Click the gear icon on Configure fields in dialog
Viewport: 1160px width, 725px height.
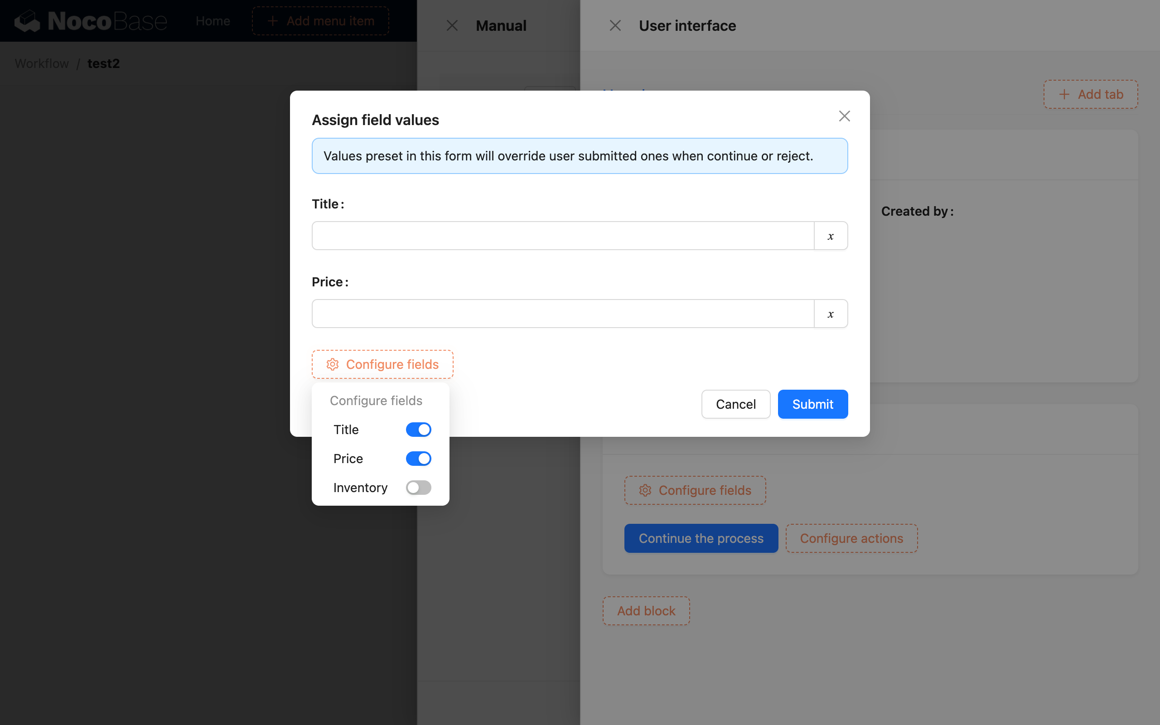(x=333, y=364)
